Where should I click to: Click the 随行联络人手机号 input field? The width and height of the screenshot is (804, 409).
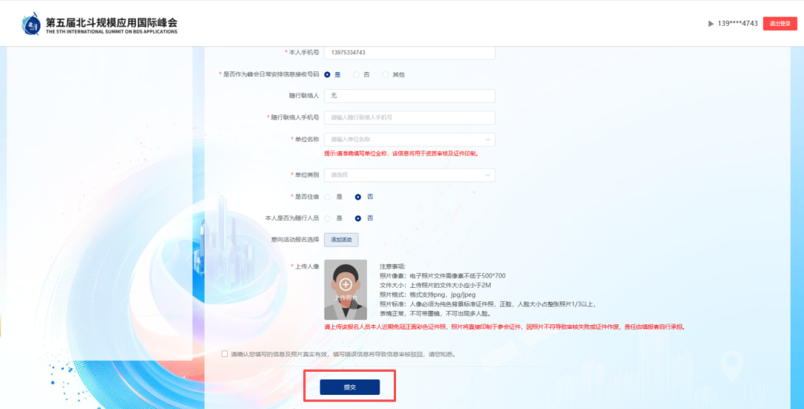click(x=409, y=117)
